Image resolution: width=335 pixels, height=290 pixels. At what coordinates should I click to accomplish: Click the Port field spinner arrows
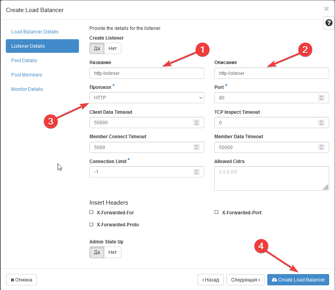pyautogui.click(x=321, y=98)
